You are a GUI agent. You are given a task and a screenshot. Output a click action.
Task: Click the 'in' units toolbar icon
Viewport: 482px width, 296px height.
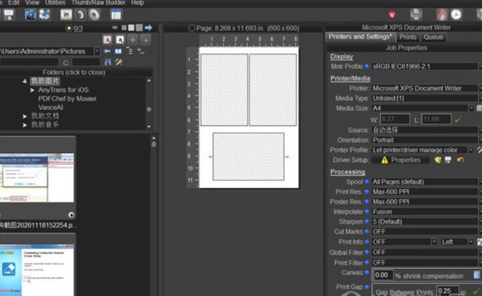click(66, 15)
